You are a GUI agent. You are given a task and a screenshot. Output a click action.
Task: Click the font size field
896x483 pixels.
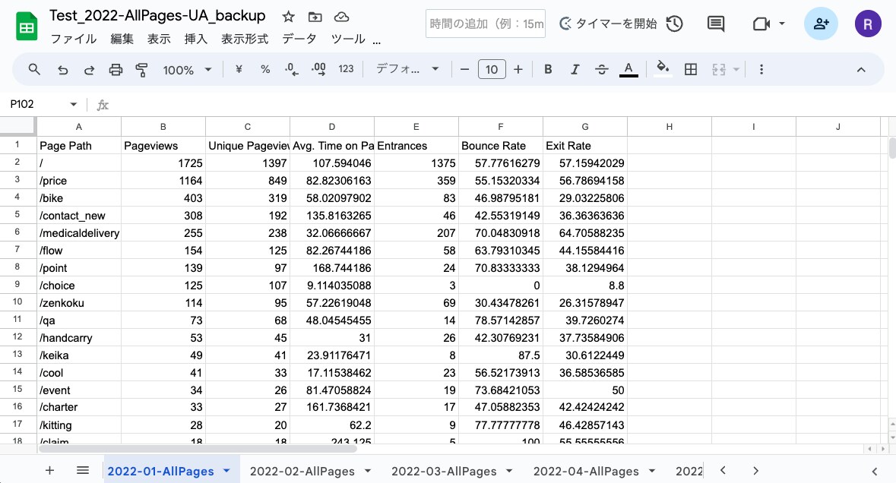492,70
